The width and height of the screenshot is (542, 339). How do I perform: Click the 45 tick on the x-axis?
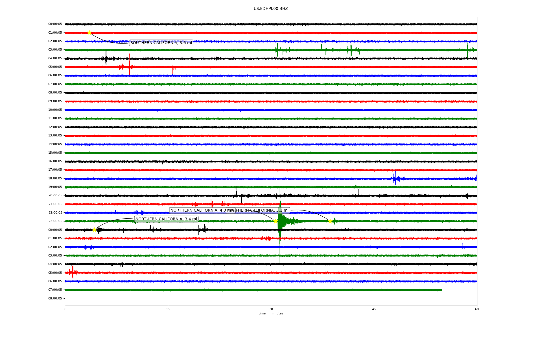point(374,309)
